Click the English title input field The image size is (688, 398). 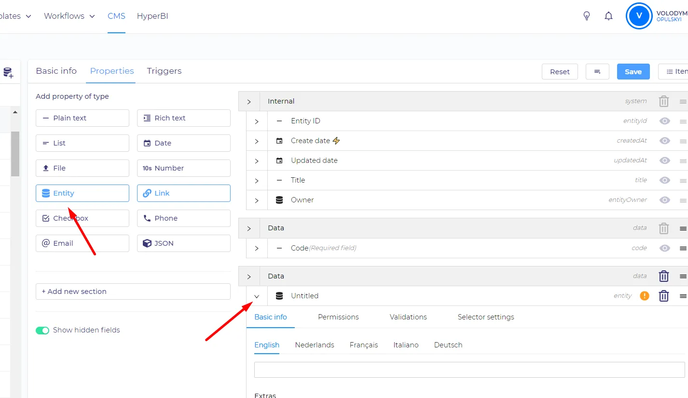pos(469,370)
